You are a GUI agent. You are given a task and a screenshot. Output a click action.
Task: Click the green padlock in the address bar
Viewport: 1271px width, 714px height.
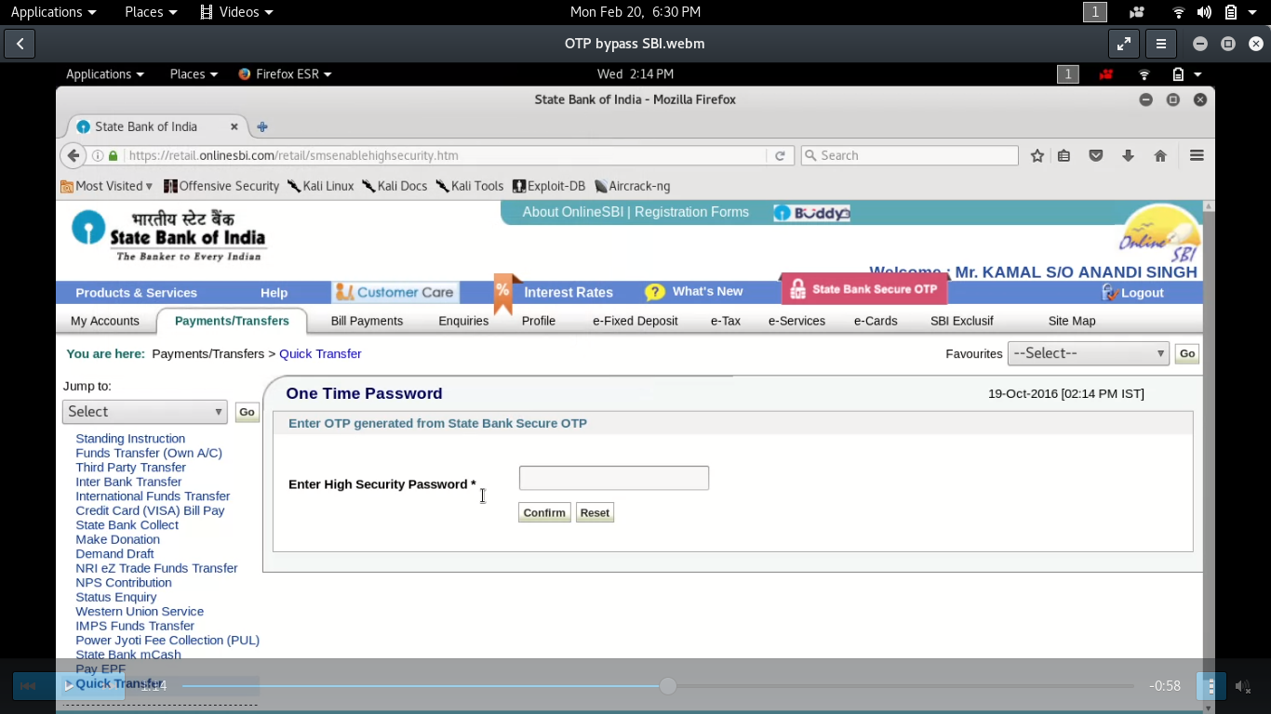click(x=114, y=155)
